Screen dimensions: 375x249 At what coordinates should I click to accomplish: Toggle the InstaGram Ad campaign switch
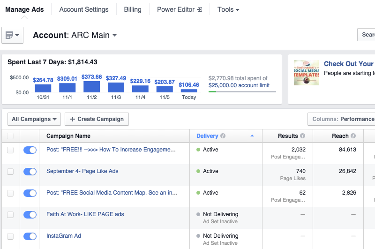[30, 236]
